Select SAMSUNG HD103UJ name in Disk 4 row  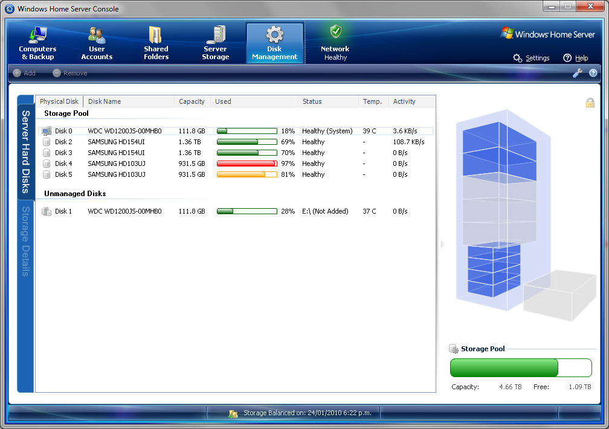pos(117,164)
